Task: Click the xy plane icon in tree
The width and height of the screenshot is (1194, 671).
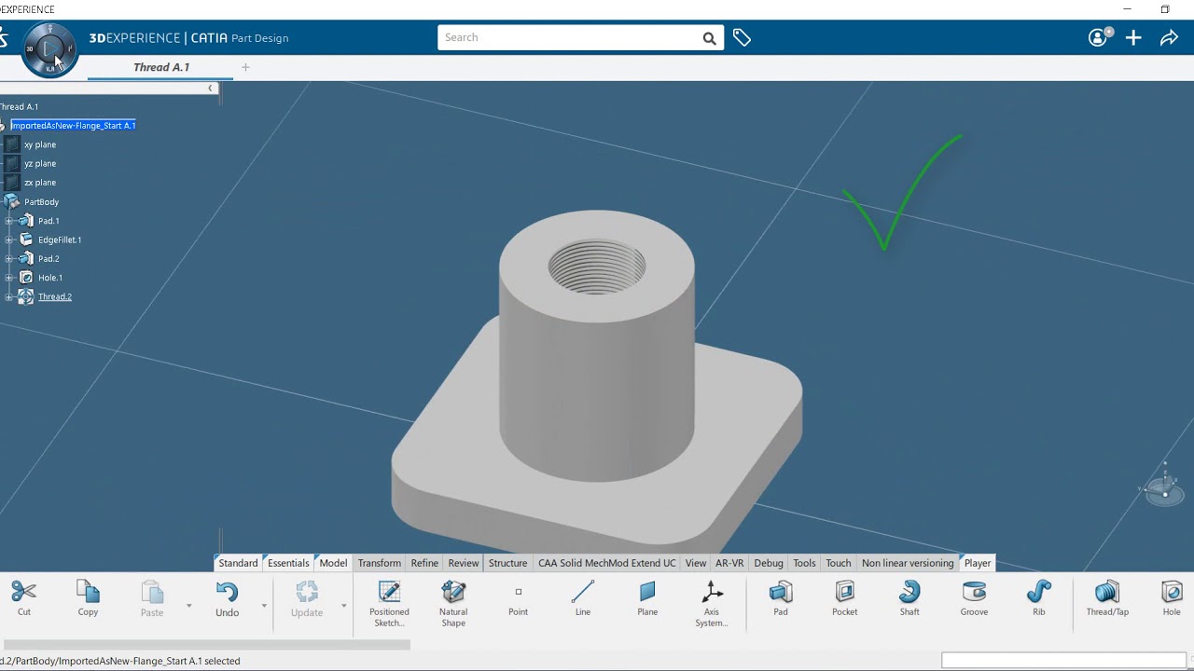Action: pos(11,144)
